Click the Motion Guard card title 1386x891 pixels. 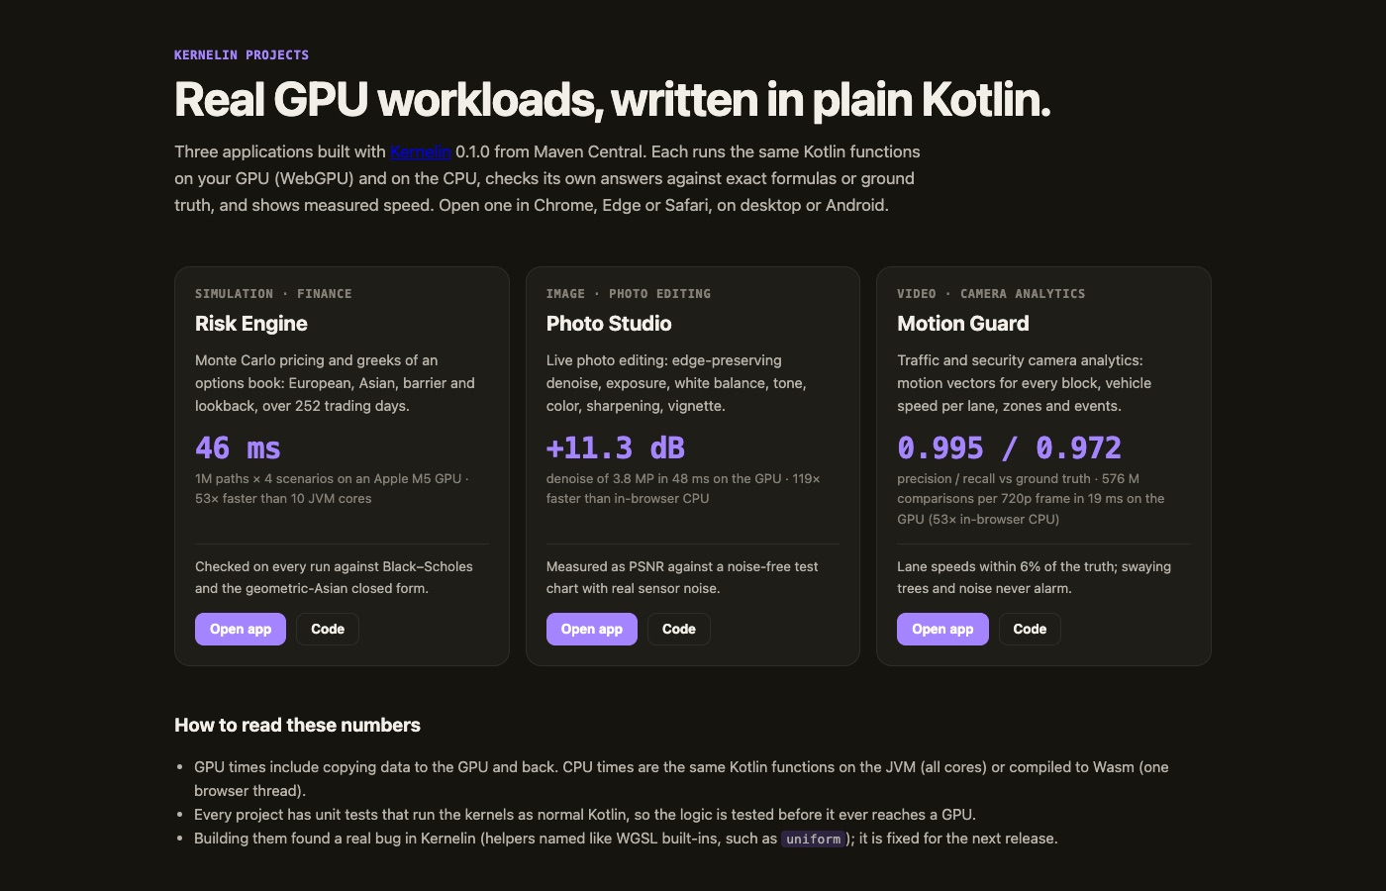pos(963,324)
